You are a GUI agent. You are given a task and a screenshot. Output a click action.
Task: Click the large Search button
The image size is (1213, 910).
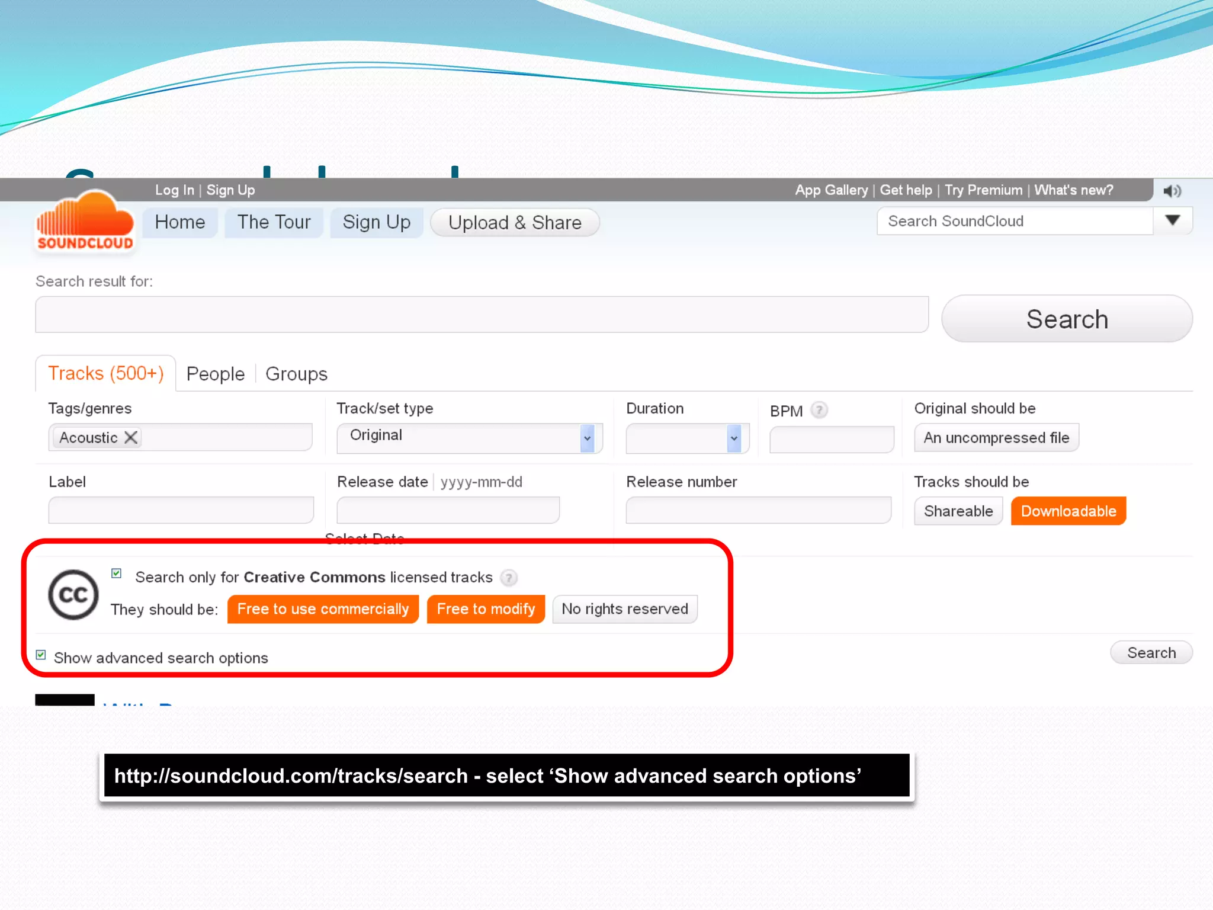point(1067,319)
